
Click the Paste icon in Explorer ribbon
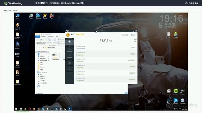click(55, 40)
